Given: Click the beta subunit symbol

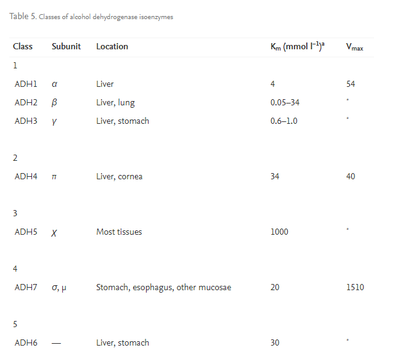Looking at the screenshot, I should point(54,102).
